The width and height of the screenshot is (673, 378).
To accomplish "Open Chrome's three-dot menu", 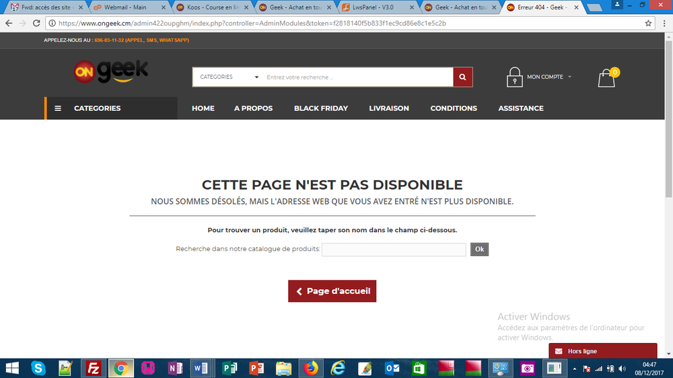I will [x=664, y=24].
